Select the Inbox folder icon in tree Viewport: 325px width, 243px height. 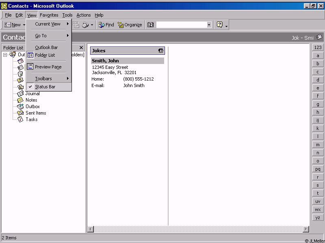(x=21, y=87)
